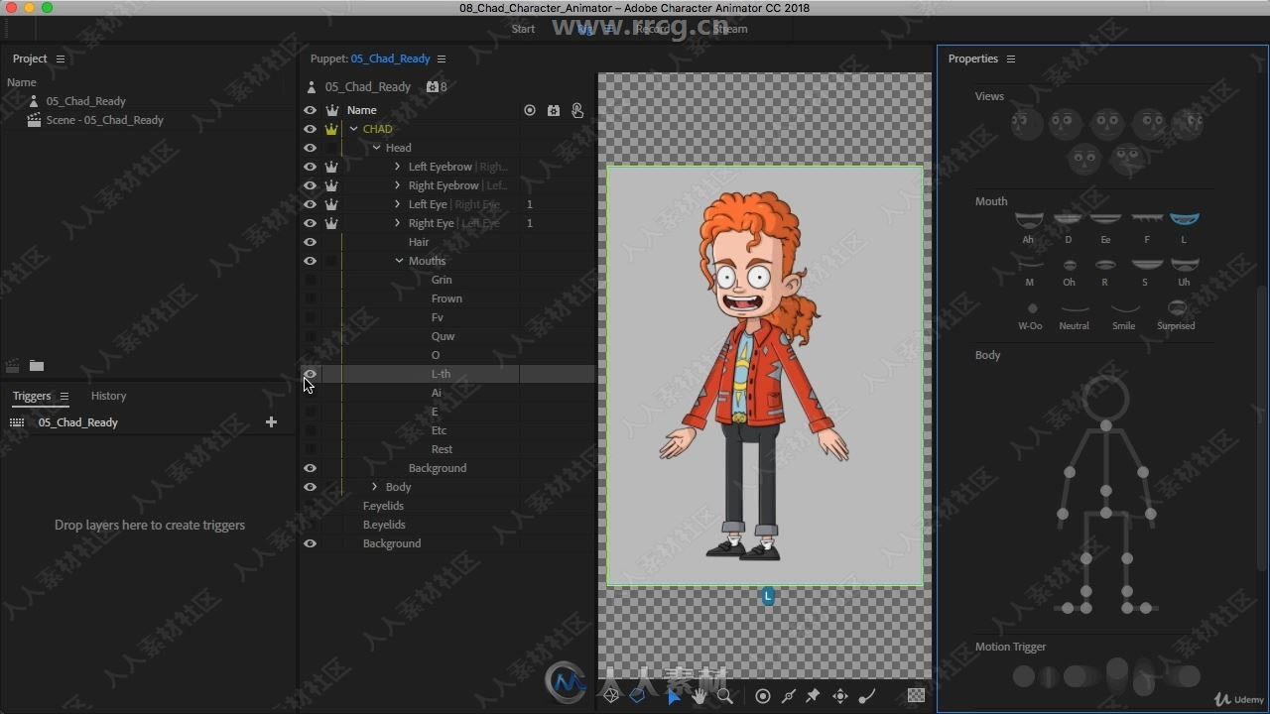The height and width of the screenshot is (714, 1270).
Task: Select the front-facing view thumbnail in Views
Action: coord(1107,124)
